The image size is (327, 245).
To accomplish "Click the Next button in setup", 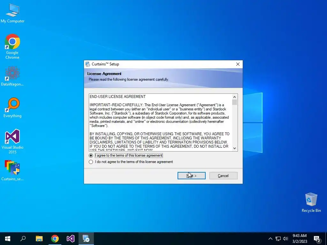I will (192, 176).
